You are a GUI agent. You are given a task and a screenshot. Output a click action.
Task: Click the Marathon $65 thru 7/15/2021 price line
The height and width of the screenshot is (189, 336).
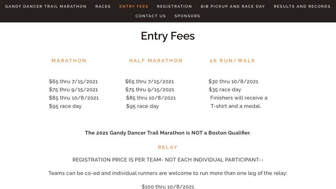tap(73, 82)
